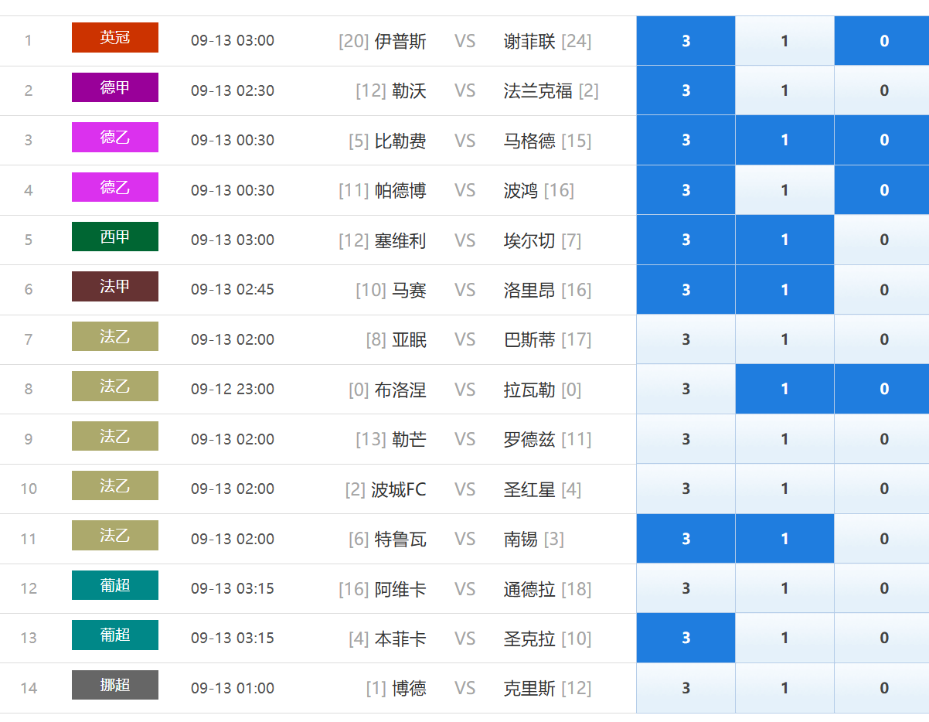Select 0 for 本菲卡 vs 圣克拉
Viewport: 929px width, 722px height.
click(883, 638)
